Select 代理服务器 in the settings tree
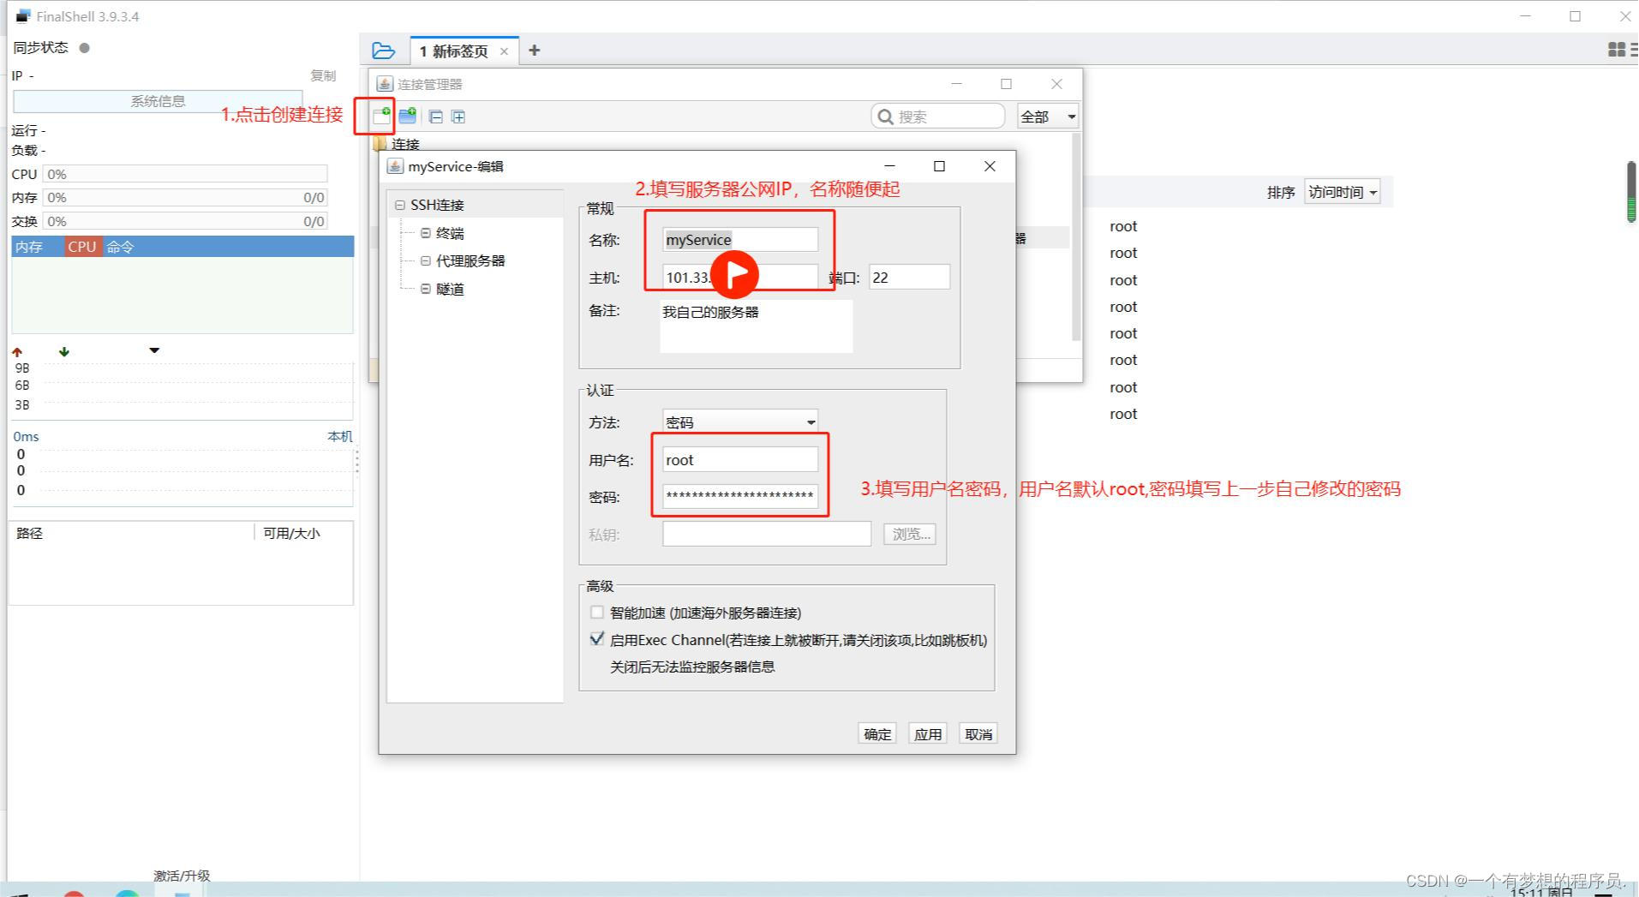The height and width of the screenshot is (897, 1639). pos(470,260)
